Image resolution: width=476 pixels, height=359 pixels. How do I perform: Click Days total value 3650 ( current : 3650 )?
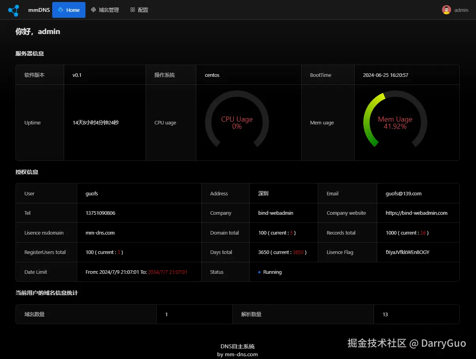[283, 252]
